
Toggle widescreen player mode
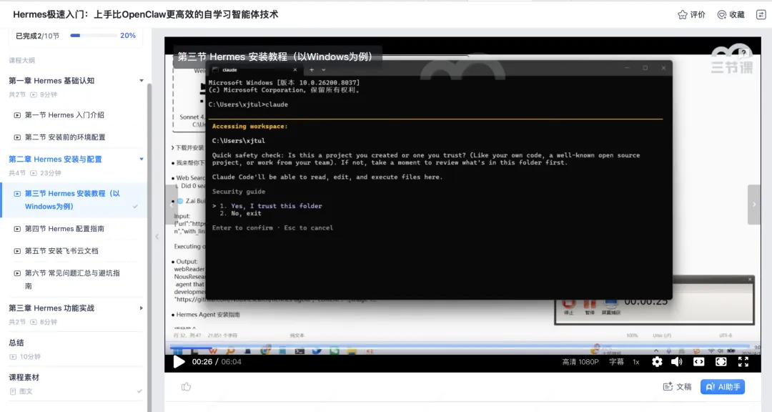(698, 362)
